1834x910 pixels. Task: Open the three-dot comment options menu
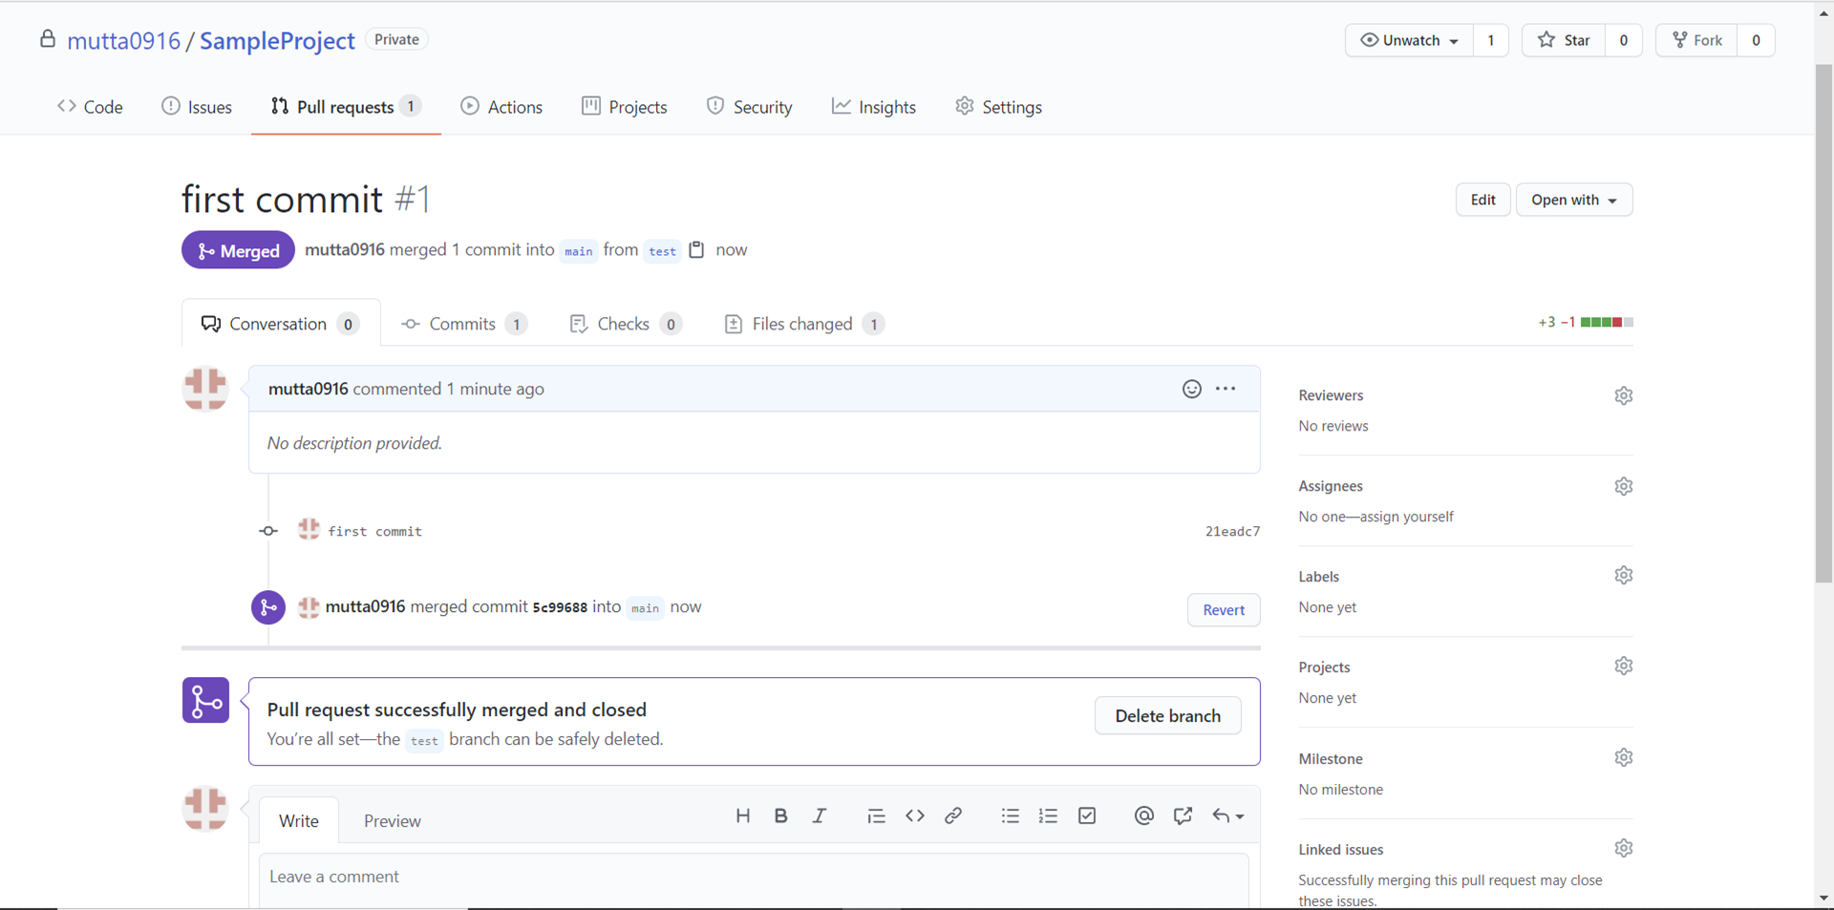[1226, 389]
